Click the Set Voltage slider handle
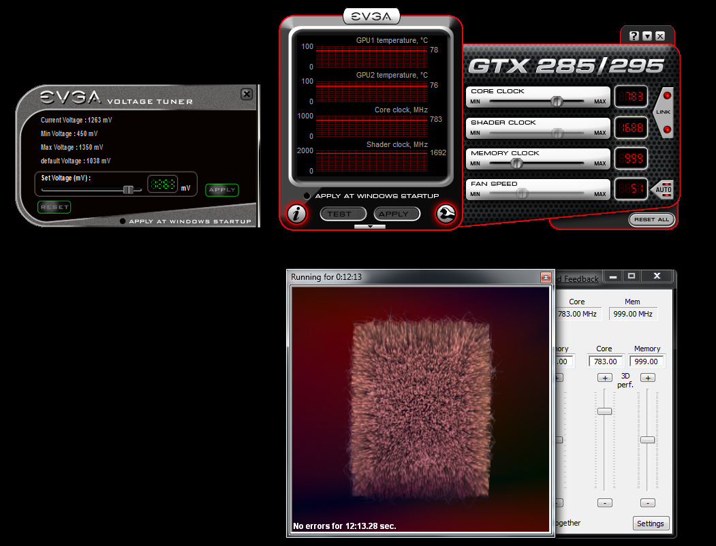The height and width of the screenshot is (546, 716). point(128,189)
